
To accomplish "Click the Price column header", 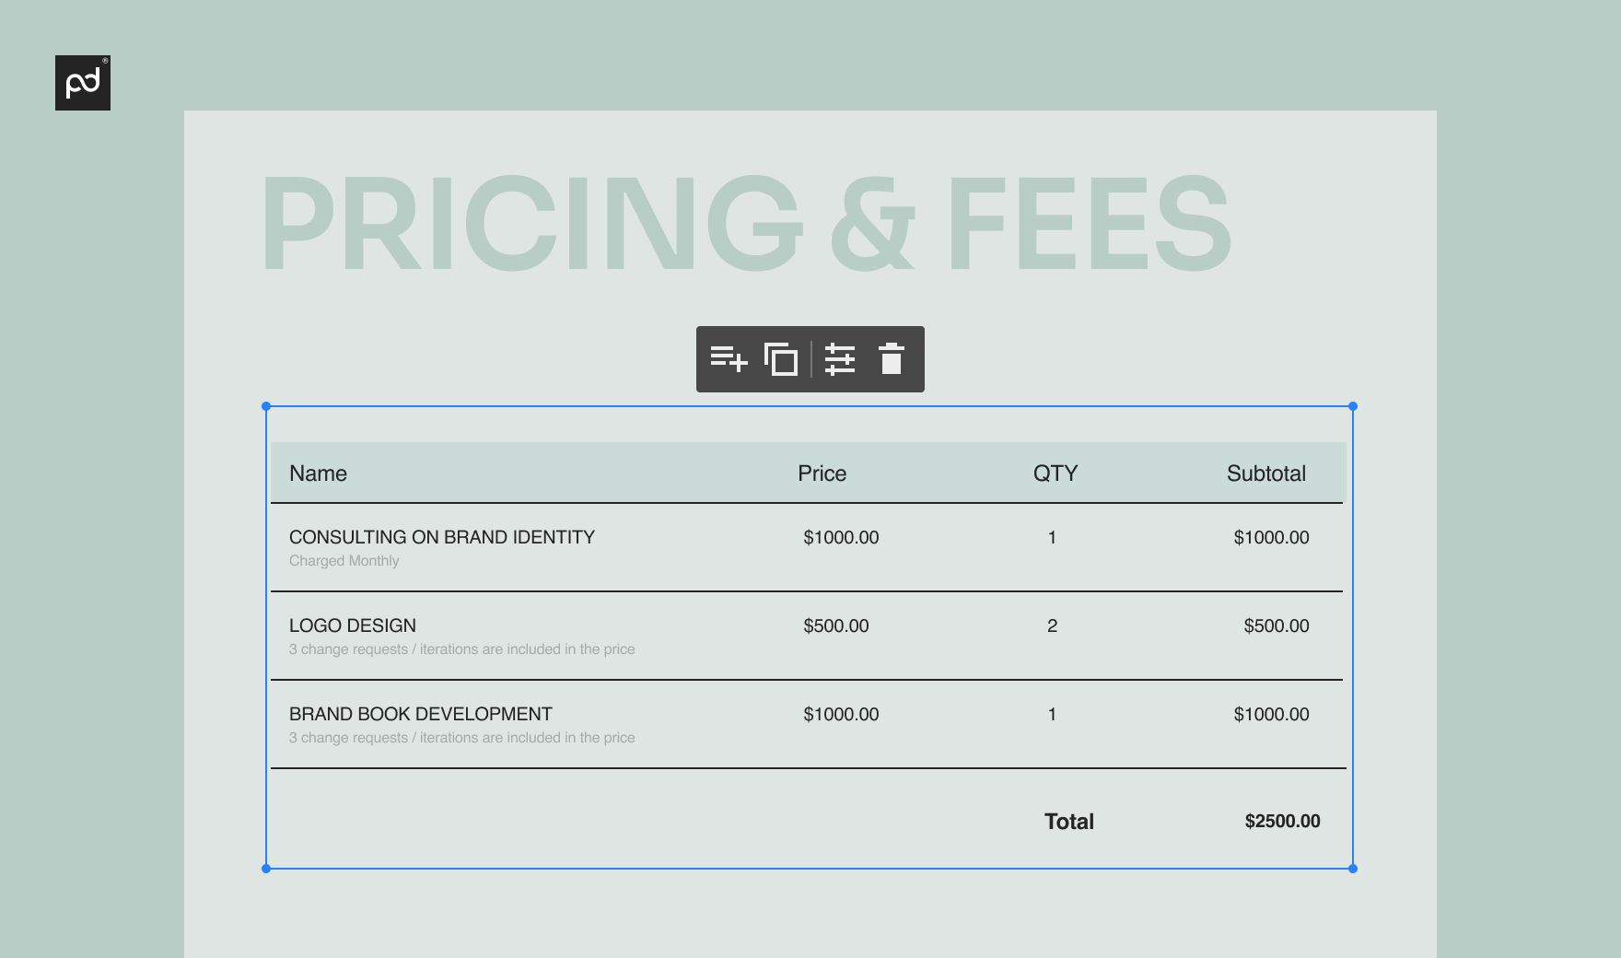I will 822,473.
